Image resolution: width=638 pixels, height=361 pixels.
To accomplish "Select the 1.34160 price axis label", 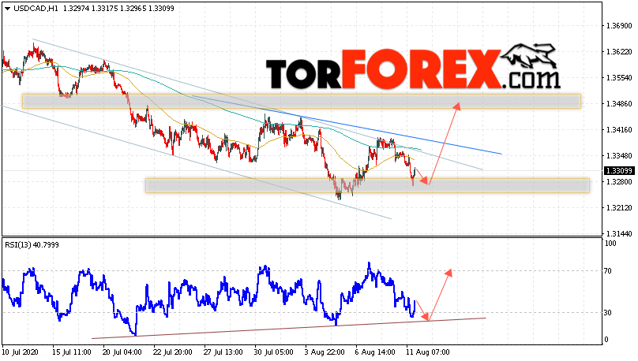I will tap(619, 130).
